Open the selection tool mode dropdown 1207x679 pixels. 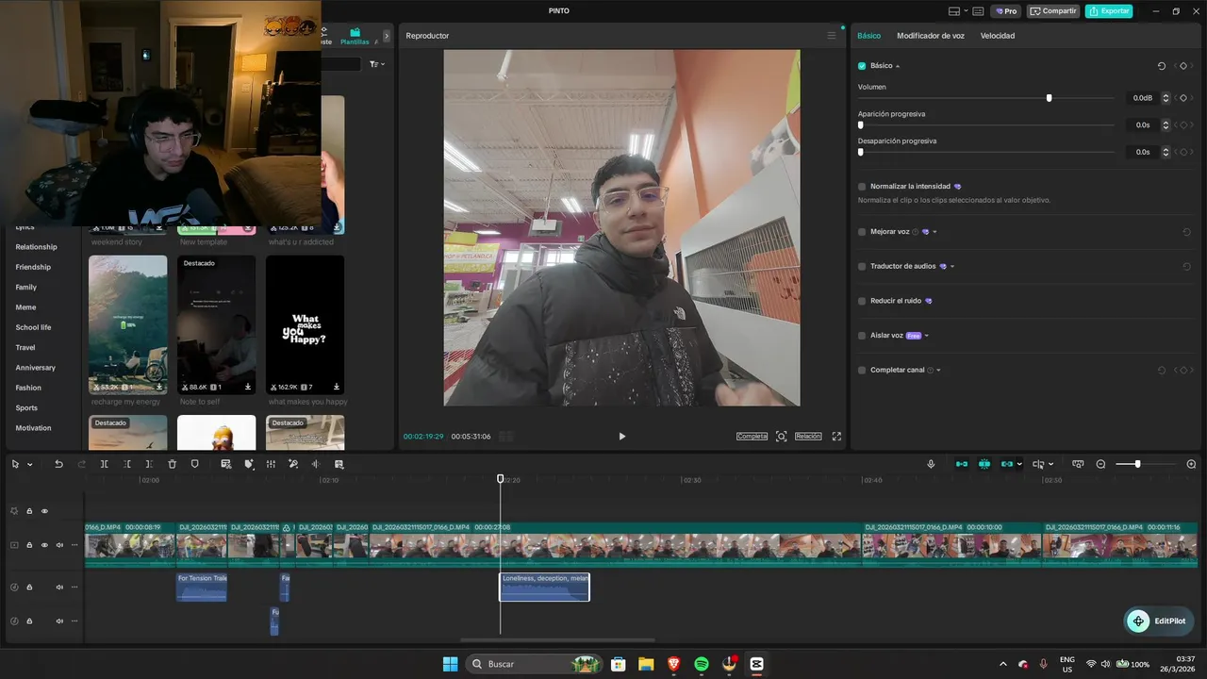30,464
